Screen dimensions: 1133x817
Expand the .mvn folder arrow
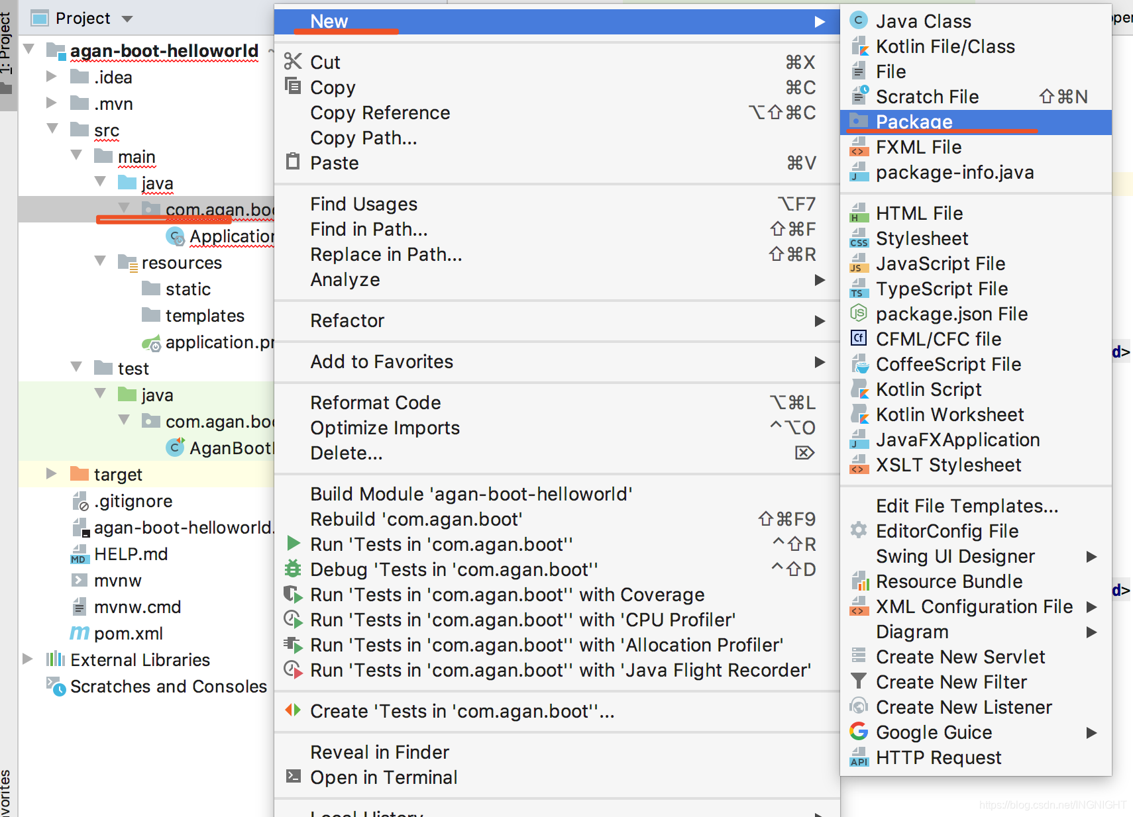(x=52, y=103)
